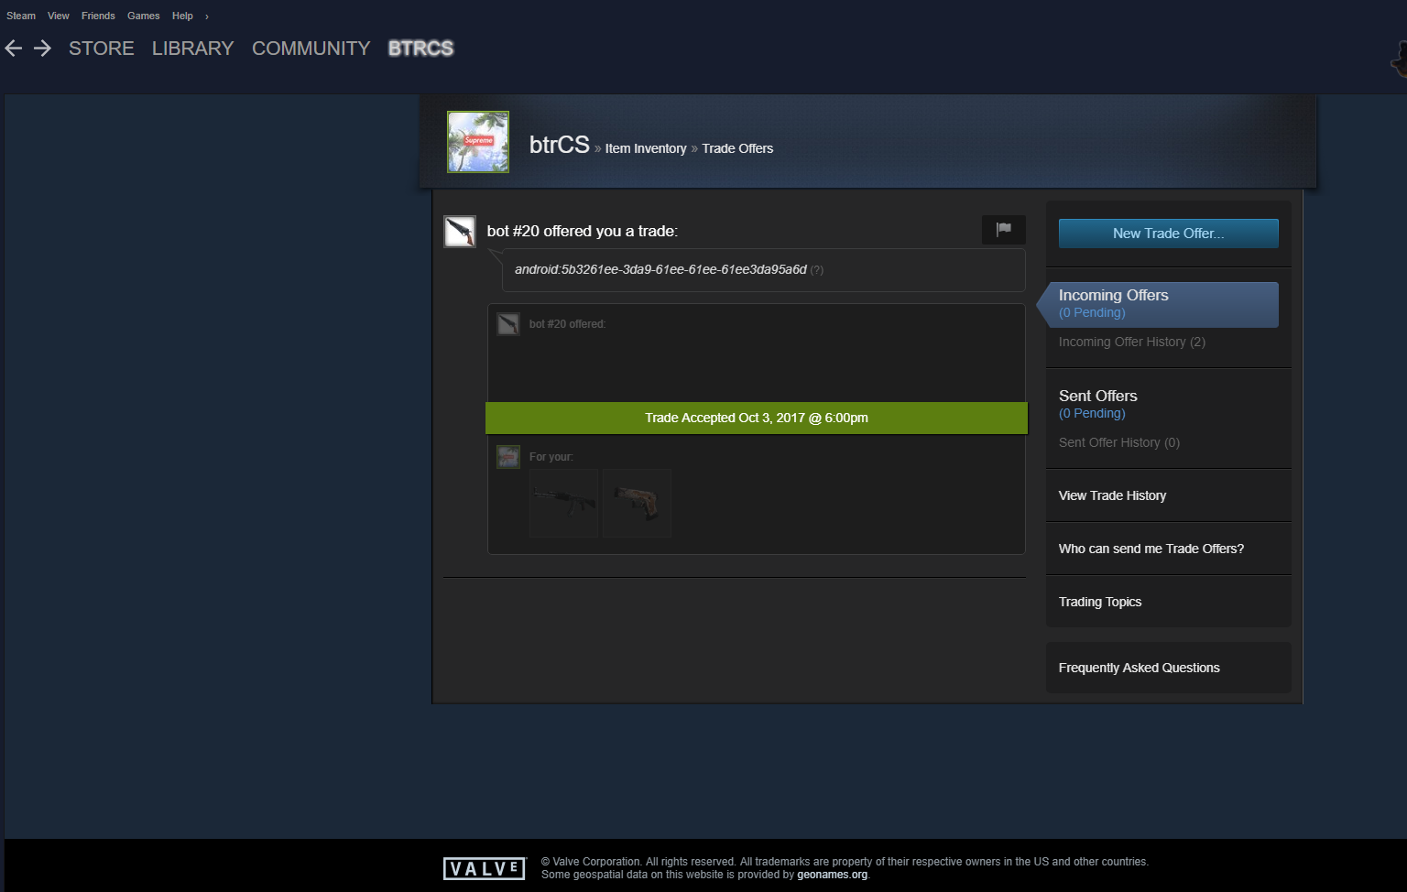Image resolution: width=1407 pixels, height=892 pixels.
Task: Click the (?) help mark after android code
Action: [x=817, y=270]
